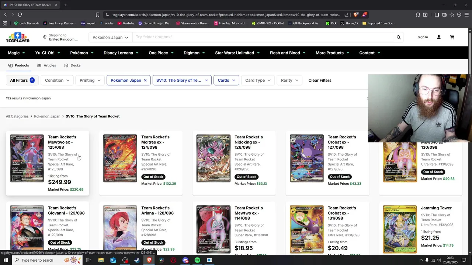Open More Products menu
Image resolution: width=472 pixels, height=265 pixels.
(333, 53)
